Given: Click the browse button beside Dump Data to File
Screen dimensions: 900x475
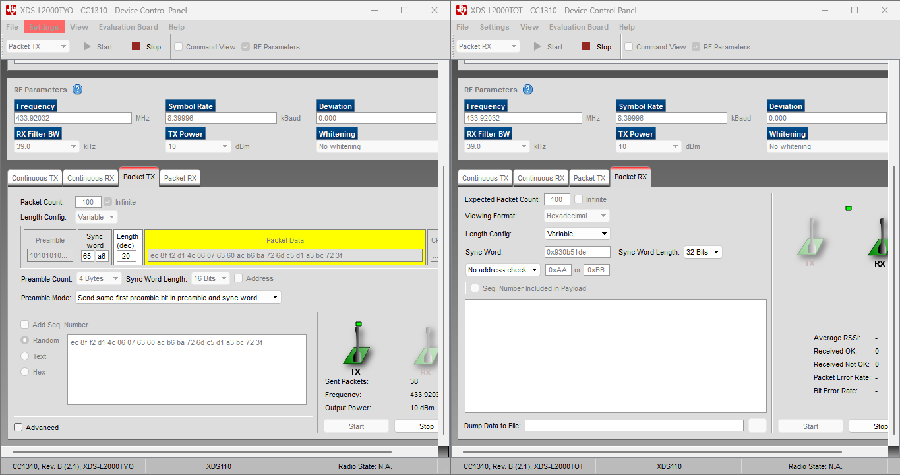Looking at the screenshot, I should [x=757, y=426].
